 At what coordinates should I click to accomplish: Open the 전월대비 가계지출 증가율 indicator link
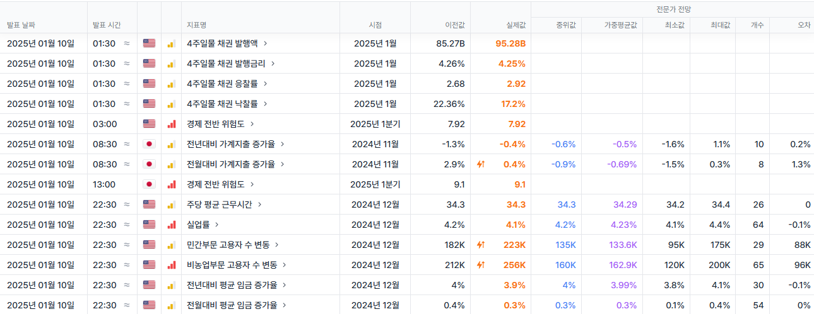(231, 164)
